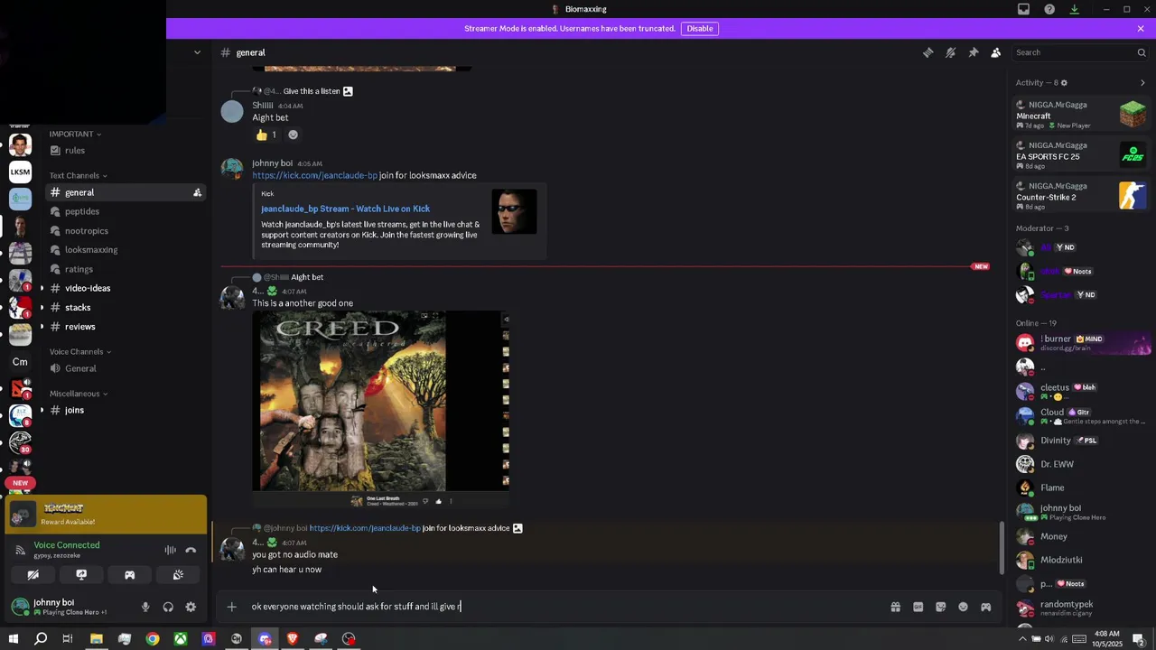Screen dimensions: 1156x650
Task: Toggle the member list icon
Action: click(x=995, y=52)
